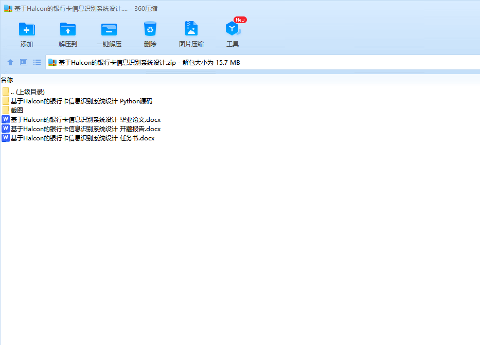Select the 截图 folder name
480x345 pixels.
pos(17,111)
